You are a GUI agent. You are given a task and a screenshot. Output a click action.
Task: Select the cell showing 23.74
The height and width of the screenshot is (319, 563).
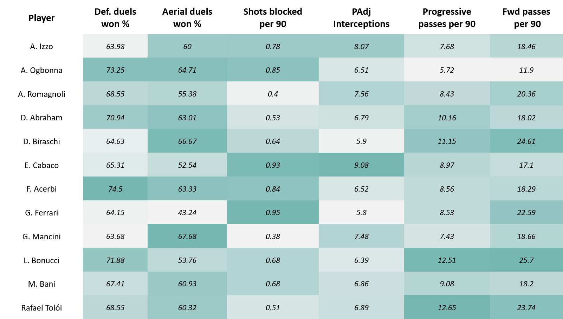(x=526, y=307)
